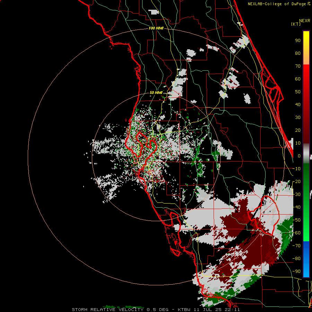Click the NEXR label above color scale
The image size is (312, 312).
point(305,21)
